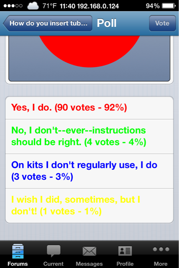
Task: Switch to the Messages tab label
Action: (89, 264)
